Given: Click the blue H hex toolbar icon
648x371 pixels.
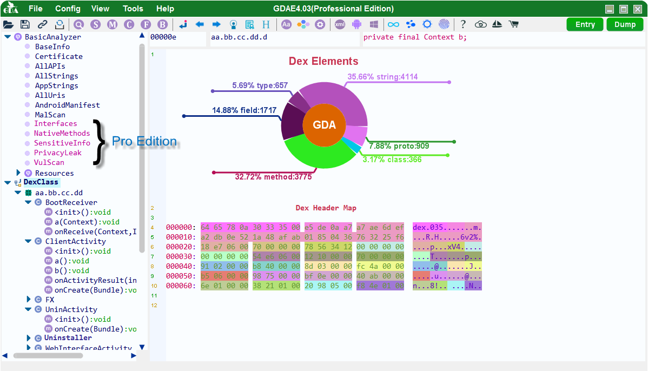Looking at the screenshot, I should pyautogui.click(x=266, y=24).
